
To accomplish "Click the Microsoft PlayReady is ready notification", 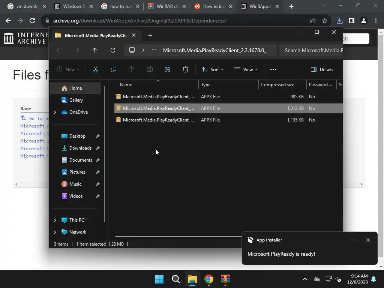I will coord(281,254).
